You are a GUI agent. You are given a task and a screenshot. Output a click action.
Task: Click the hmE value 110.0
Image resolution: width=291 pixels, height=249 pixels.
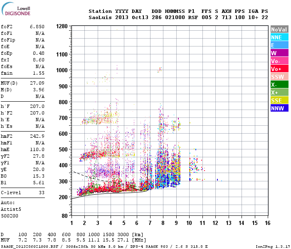click(37, 149)
